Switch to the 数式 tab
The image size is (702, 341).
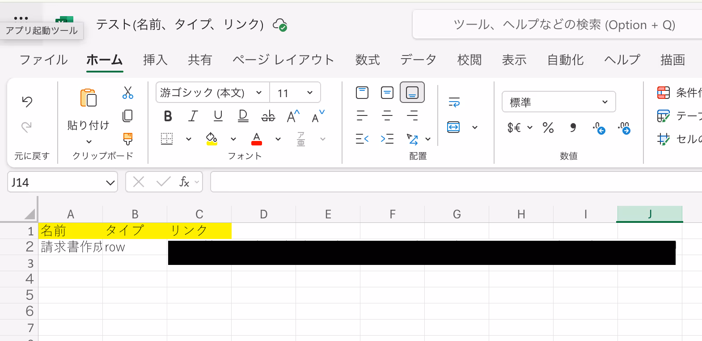click(368, 60)
